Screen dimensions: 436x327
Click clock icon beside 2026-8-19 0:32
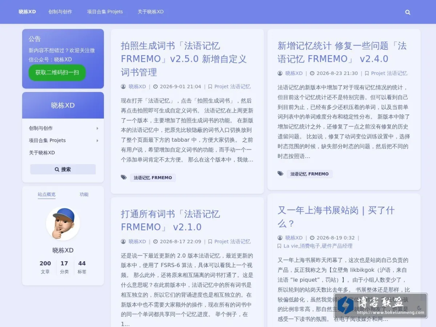[x=312, y=238]
